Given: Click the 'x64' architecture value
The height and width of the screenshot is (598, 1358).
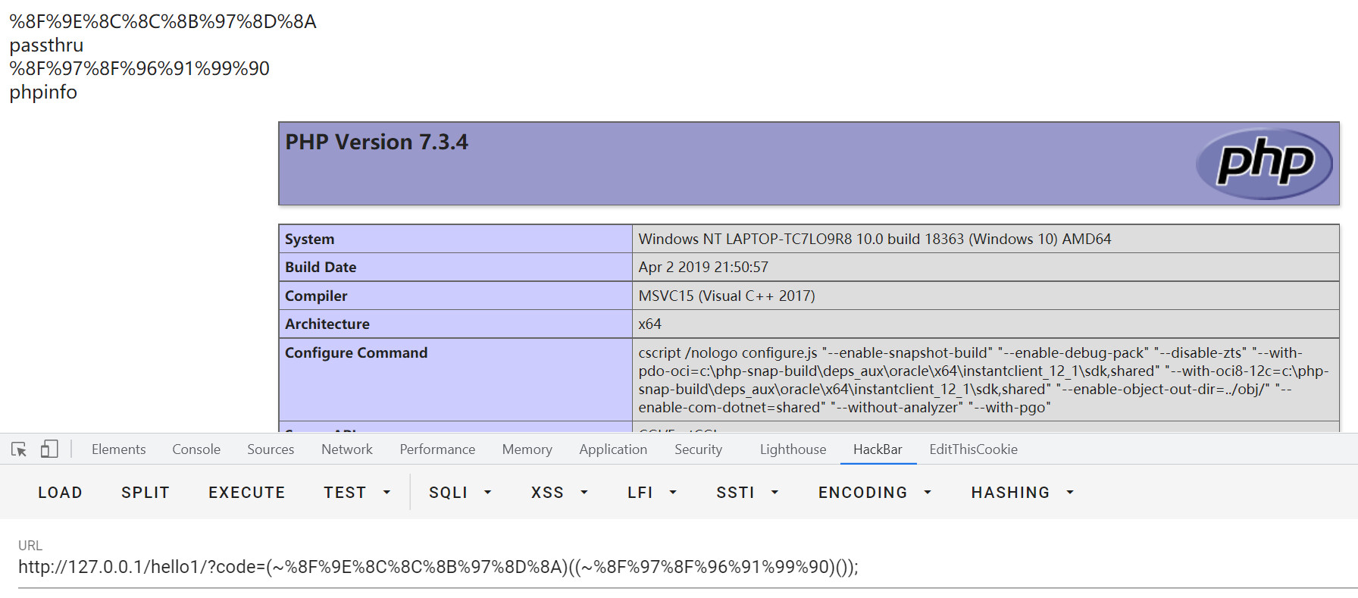Looking at the screenshot, I should pos(650,324).
